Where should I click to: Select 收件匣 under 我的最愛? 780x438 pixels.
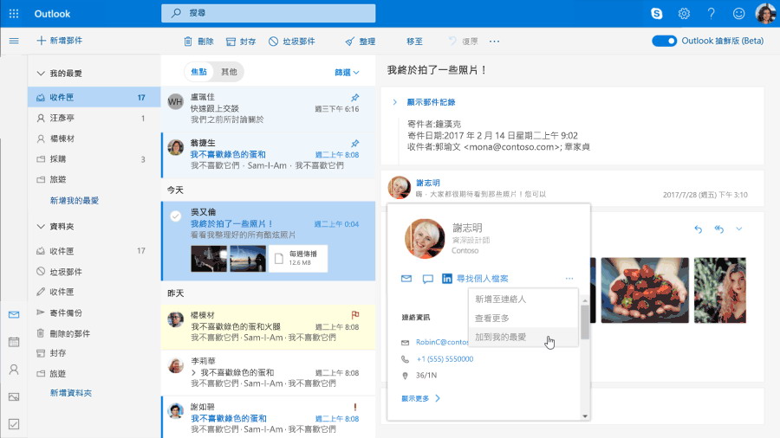pos(94,97)
